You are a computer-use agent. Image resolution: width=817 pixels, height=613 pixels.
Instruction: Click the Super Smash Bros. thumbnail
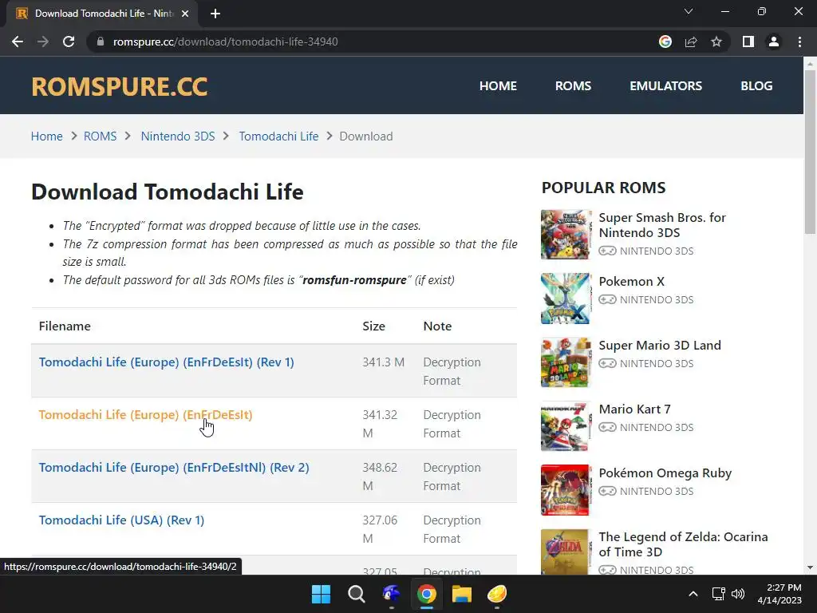click(566, 235)
